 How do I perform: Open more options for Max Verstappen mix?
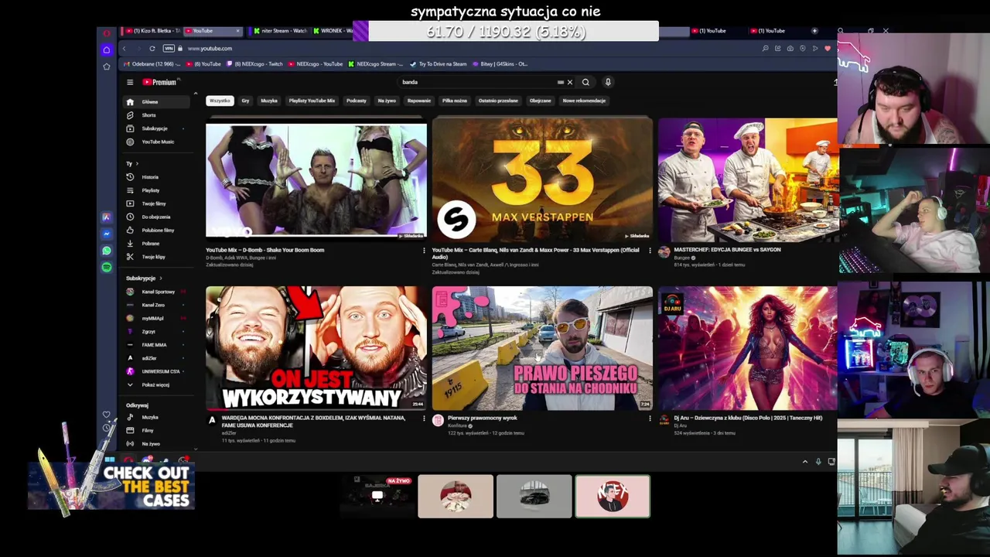coord(650,251)
